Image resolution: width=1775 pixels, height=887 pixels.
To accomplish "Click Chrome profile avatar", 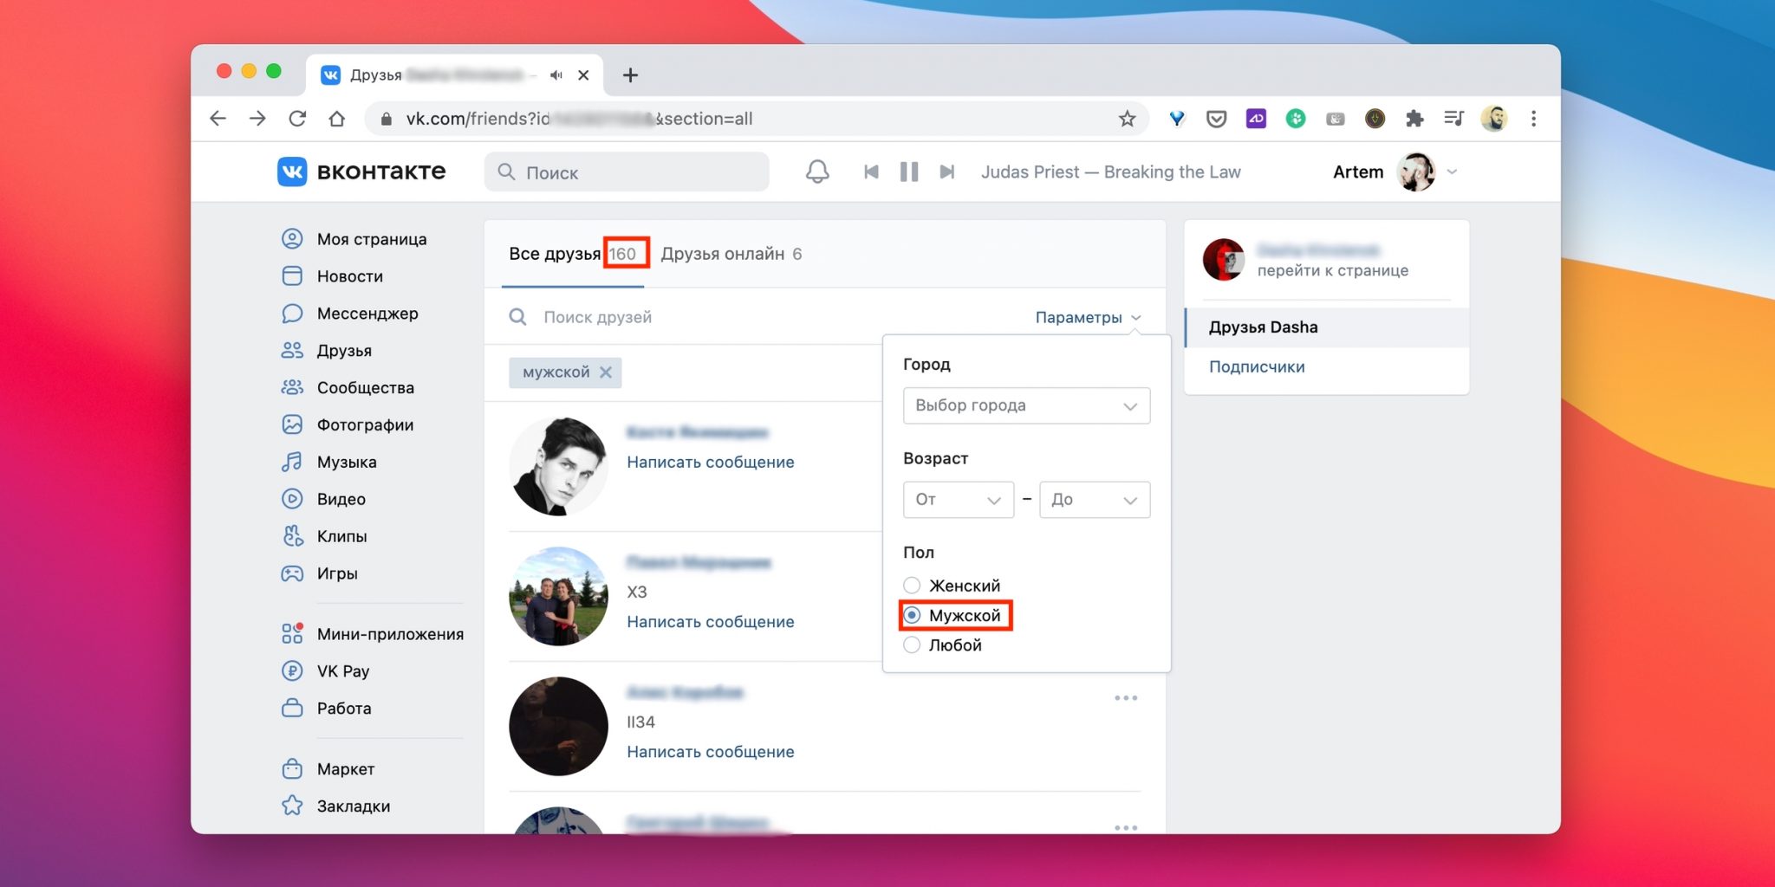I will click(1493, 119).
